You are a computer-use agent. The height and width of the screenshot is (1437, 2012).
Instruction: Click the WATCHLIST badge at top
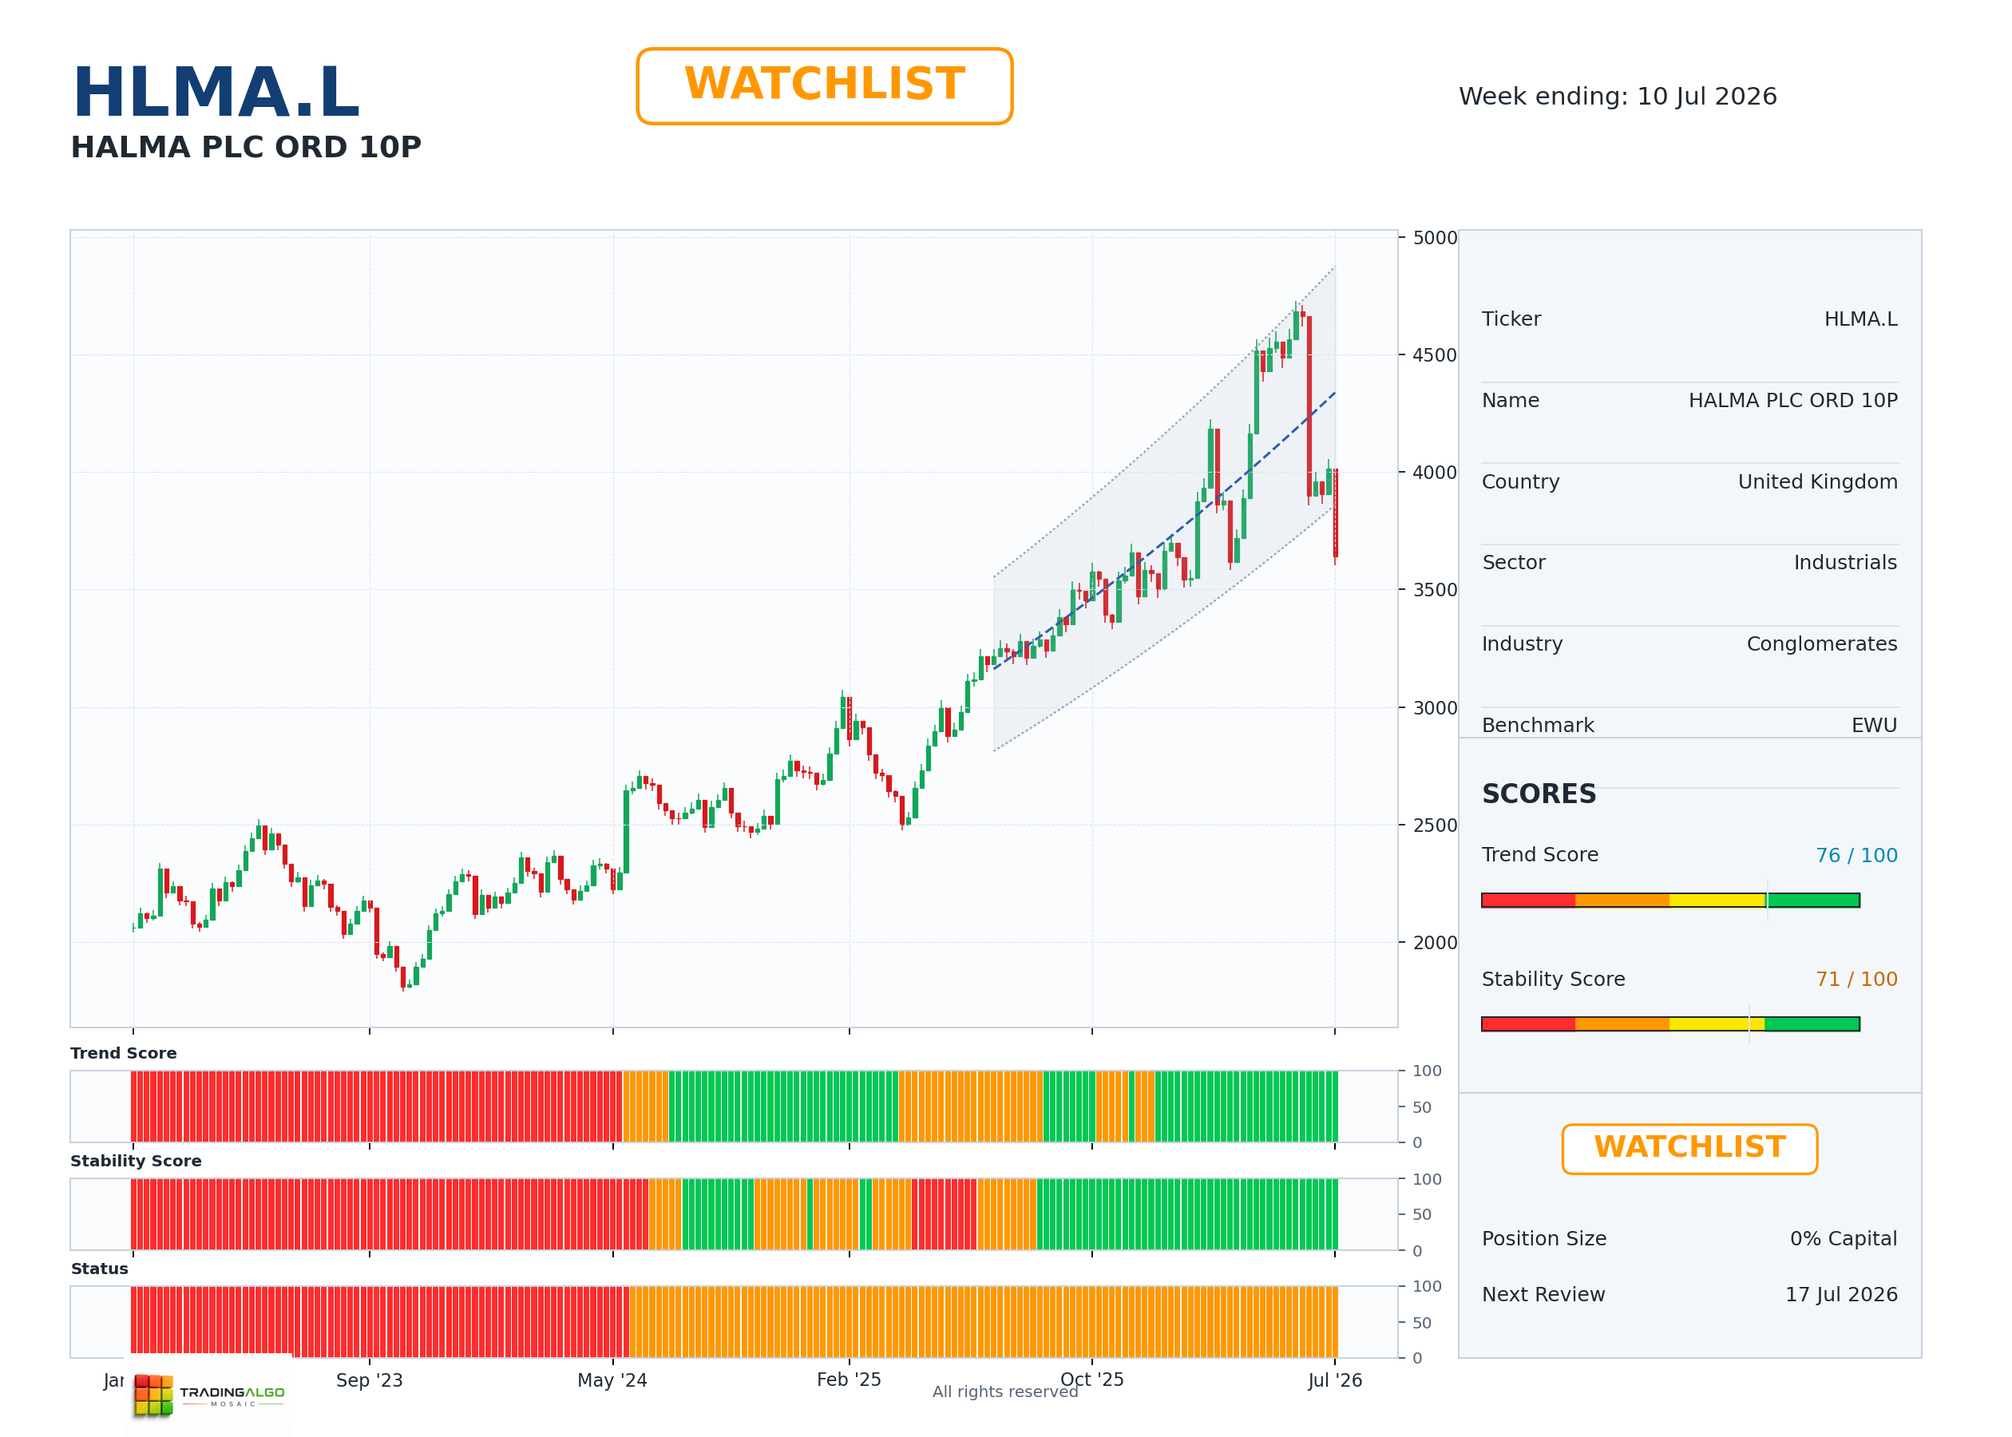(x=824, y=86)
